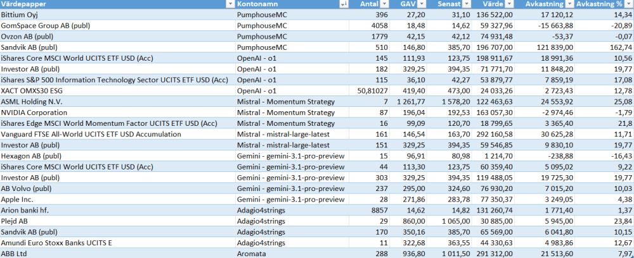
Task: Select the Kontonamn cell in the Apple Inc. row
Action: (292, 200)
